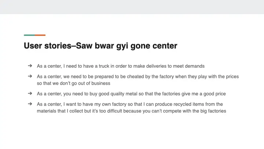The width and height of the screenshot is (264, 149).
Task: Click the word "demands" ending the first story
Action: 195,66
